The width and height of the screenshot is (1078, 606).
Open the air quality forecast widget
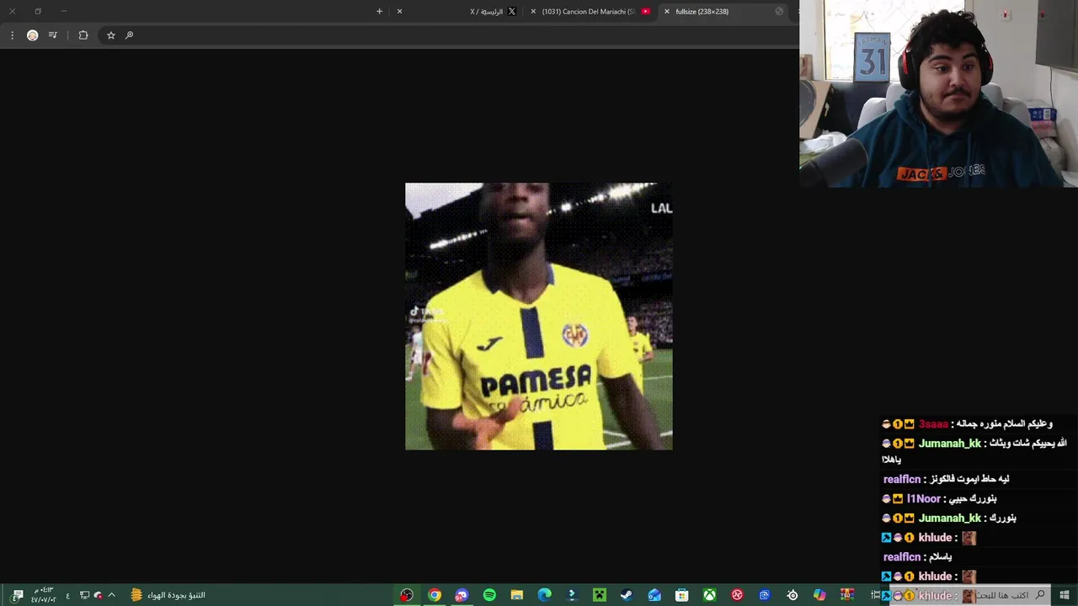[x=169, y=595]
